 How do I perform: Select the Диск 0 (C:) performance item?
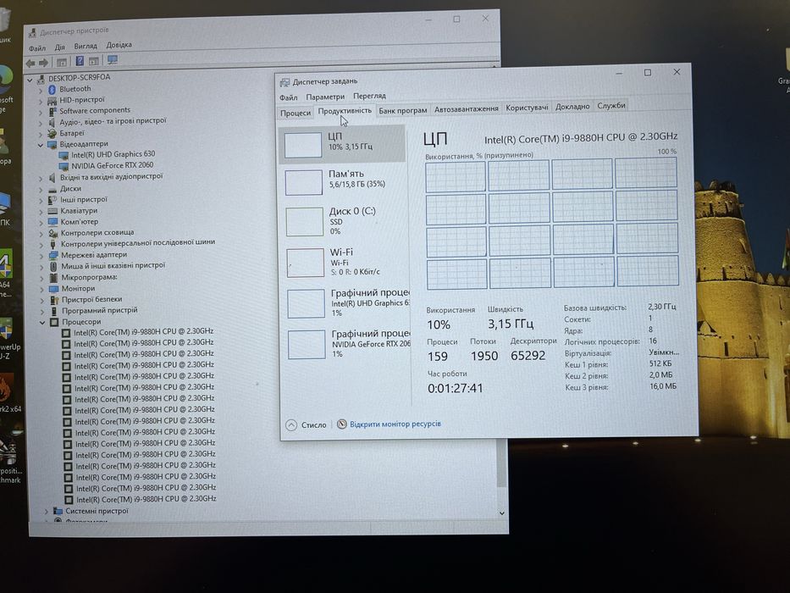pyautogui.click(x=344, y=221)
